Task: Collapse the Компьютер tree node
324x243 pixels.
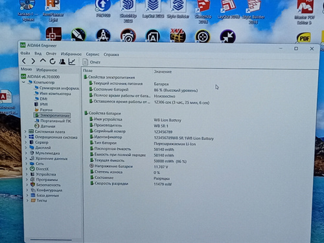Action: [23, 82]
